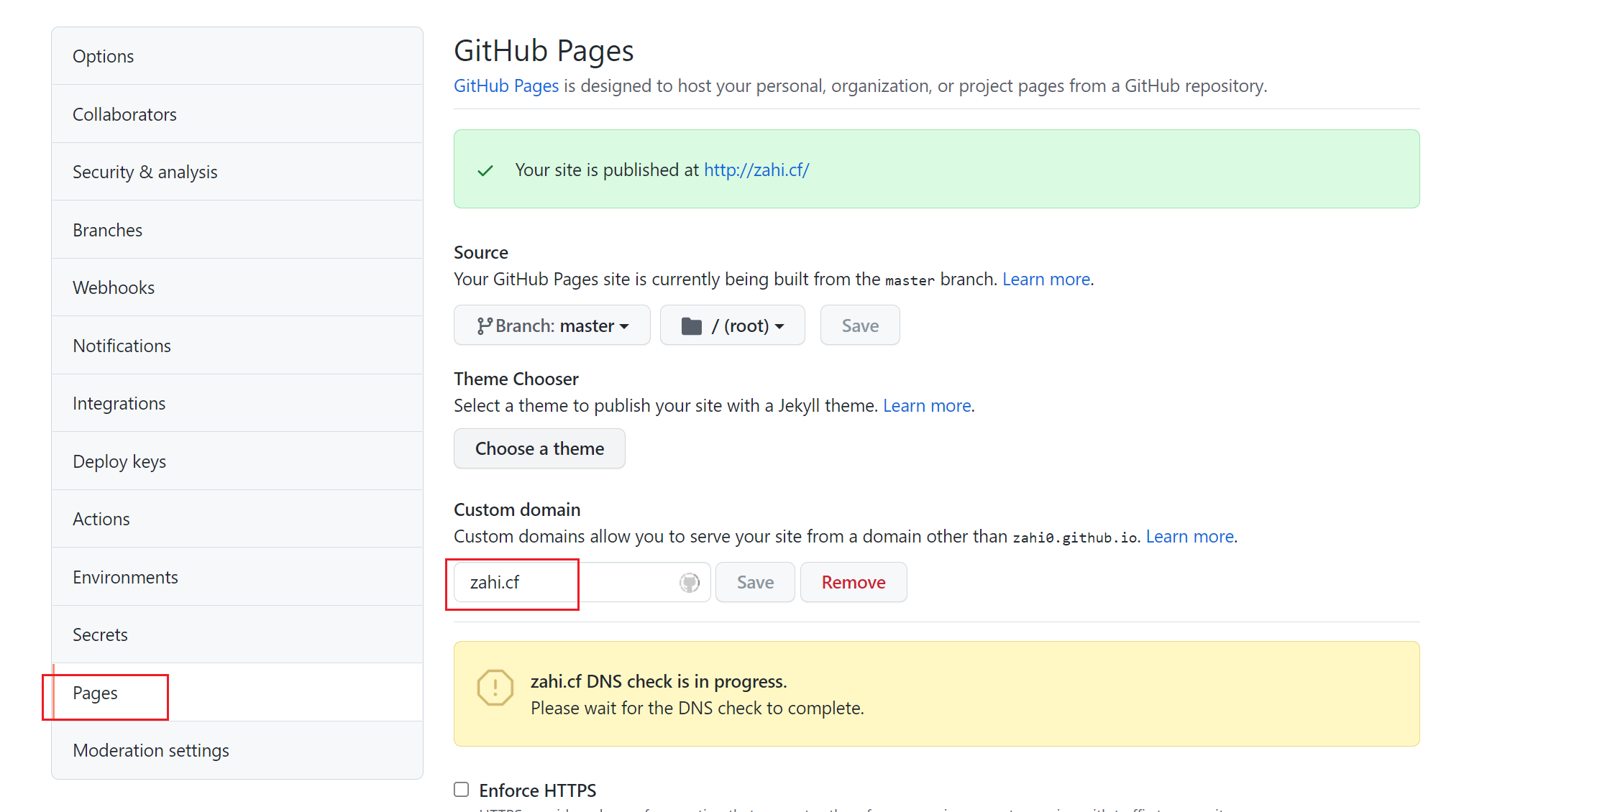This screenshot has height=812, width=1615.
Task: Click the warning icon in DNS check notice
Action: click(495, 688)
